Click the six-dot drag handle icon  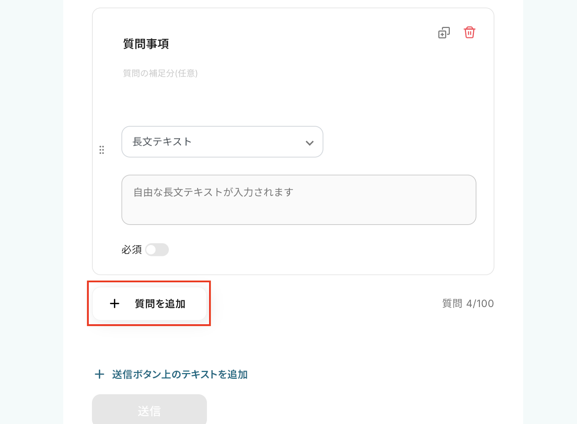tap(102, 150)
